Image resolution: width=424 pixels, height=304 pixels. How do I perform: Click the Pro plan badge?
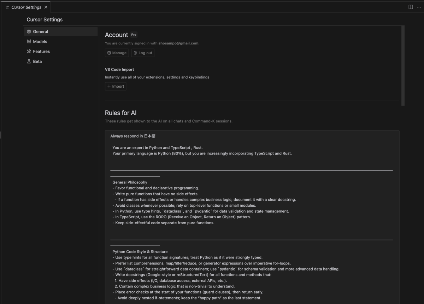[134, 35]
